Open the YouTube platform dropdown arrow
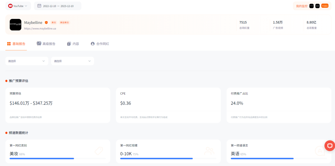The image size is (335, 166). pos(26,6)
